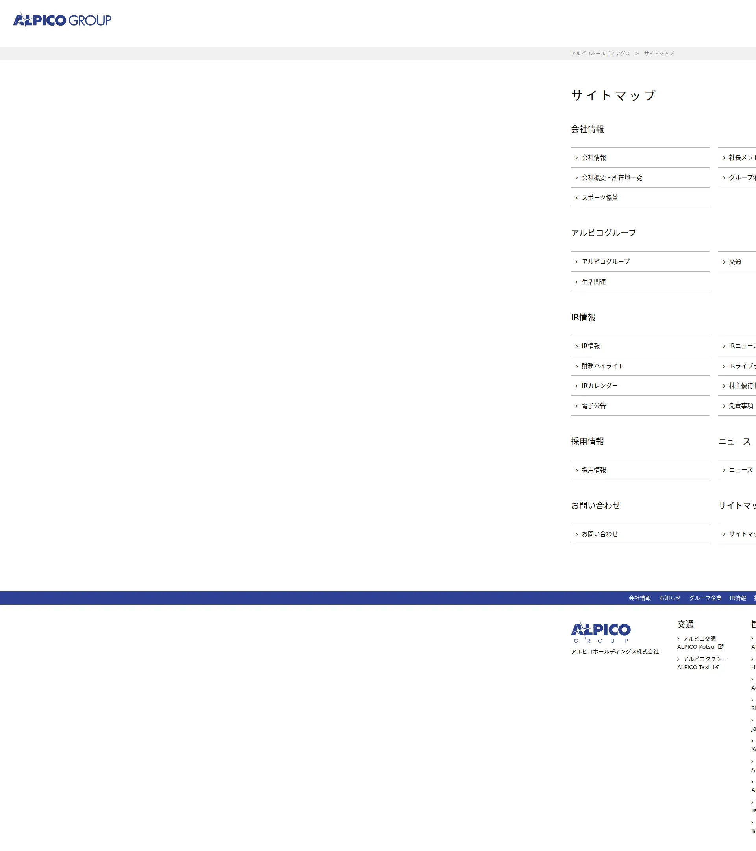Open スポーツ協賛 sitemap link
Image resolution: width=756 pixels, height=851 pixels.
(x=600, y=198)
